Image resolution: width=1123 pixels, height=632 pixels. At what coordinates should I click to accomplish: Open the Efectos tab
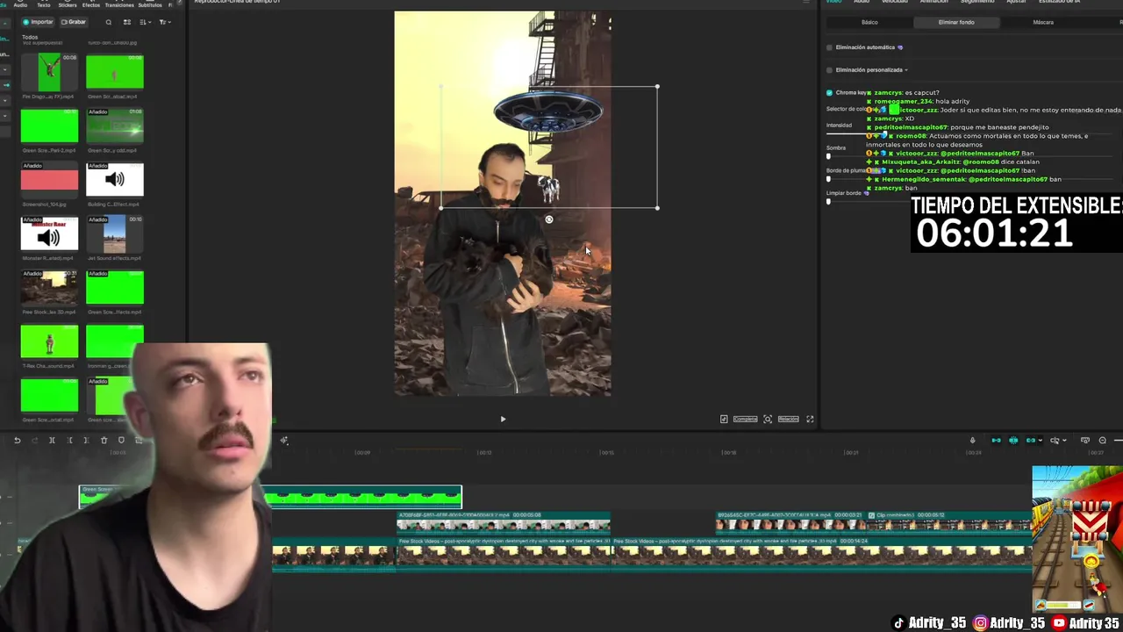[x=91, y=4]
